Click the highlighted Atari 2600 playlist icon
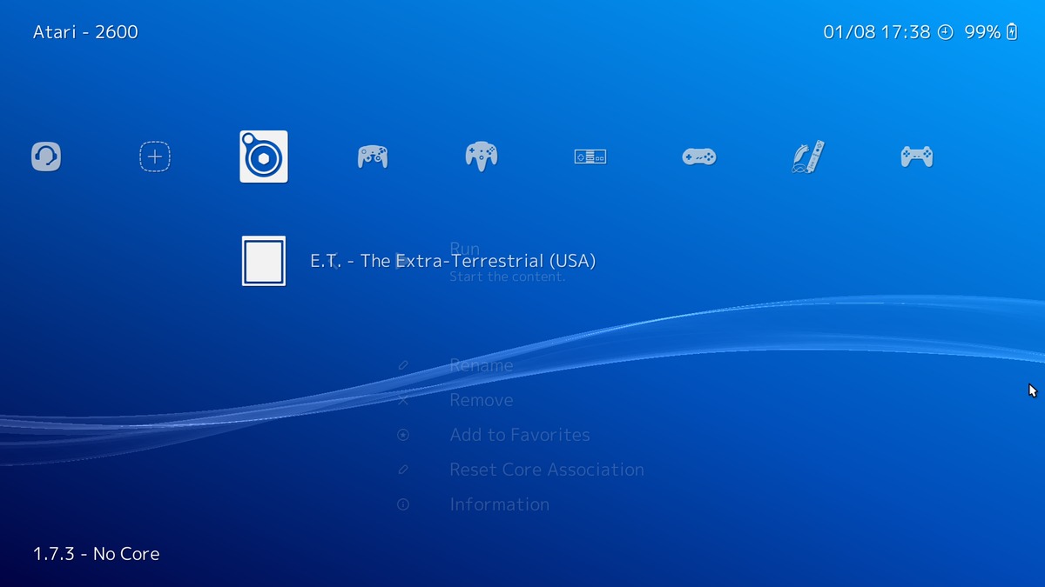The height and width of the screenshot is (587, 1045). [x=263, y=157]
